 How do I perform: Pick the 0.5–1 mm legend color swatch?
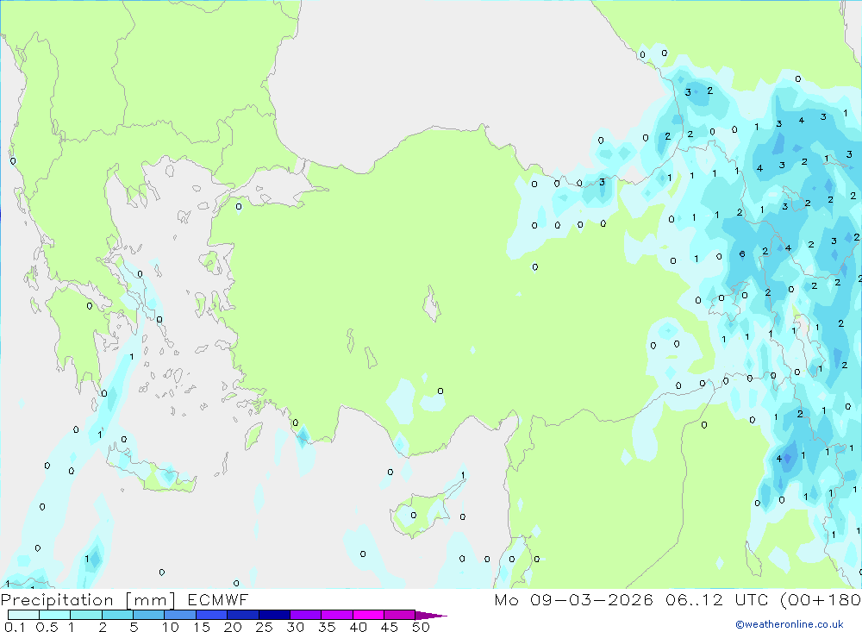tap(55, 615)
